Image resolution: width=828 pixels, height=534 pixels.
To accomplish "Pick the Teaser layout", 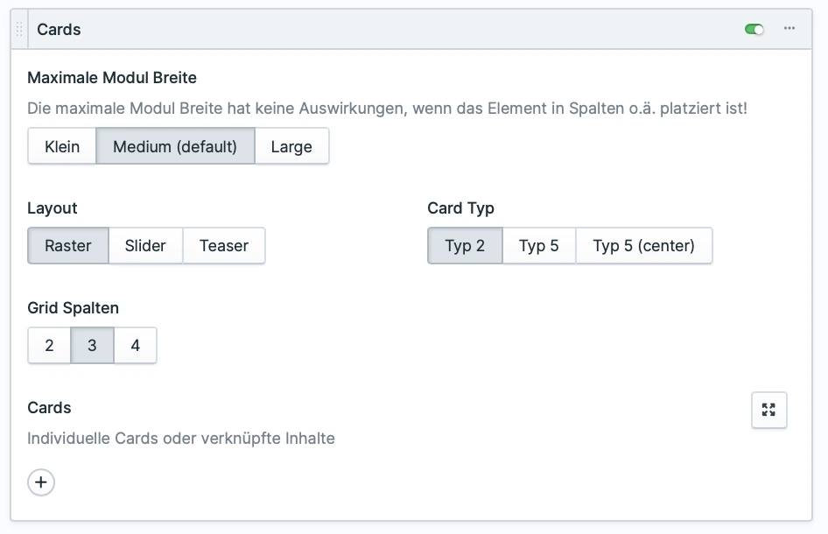I will pyautogui.click(x=224, y=246).
